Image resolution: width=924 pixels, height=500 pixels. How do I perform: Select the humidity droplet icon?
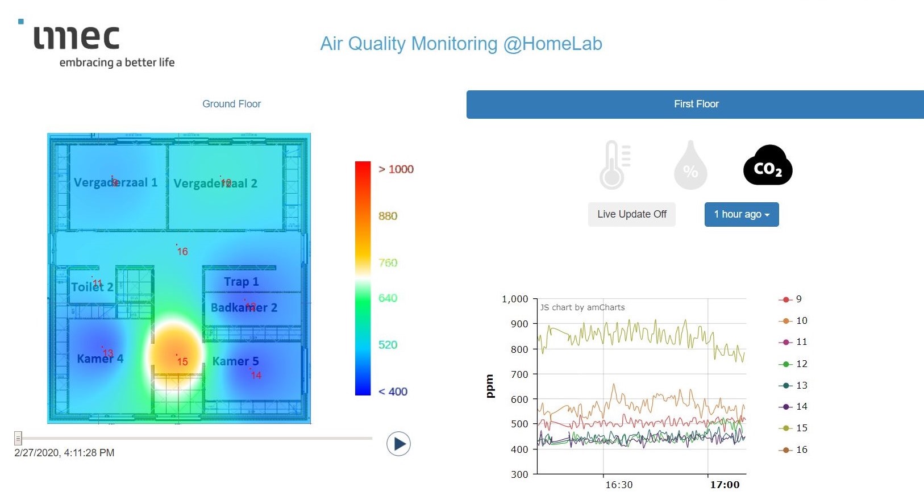(x=690, y=165)
